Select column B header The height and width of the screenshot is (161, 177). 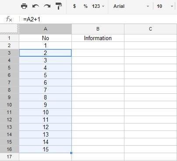click(x=98, y=29)
